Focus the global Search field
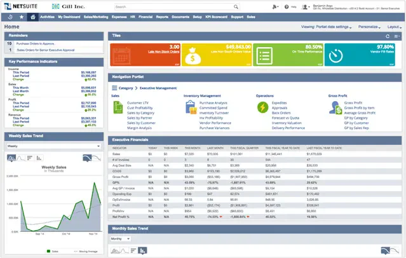Image resolution: width=406 pixels, height=258 pixels. (173, 7)
